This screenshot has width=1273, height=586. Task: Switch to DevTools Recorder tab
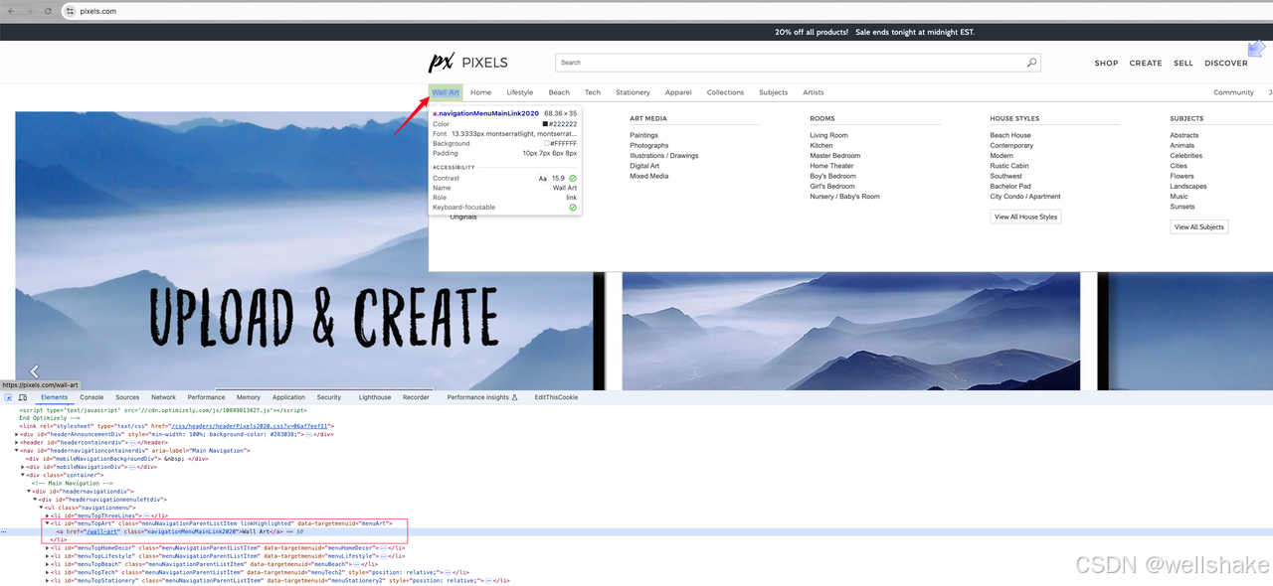point(416,397)
